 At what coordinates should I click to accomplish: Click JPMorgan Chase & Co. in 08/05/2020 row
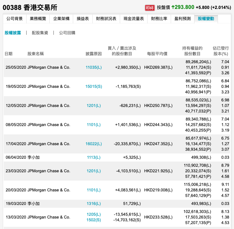click(49, 125)
